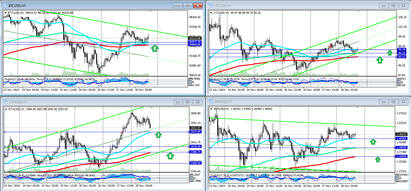Click the 3525.09 level price tag in ETHUSD

pyautogui.click(x=196, y=132)
